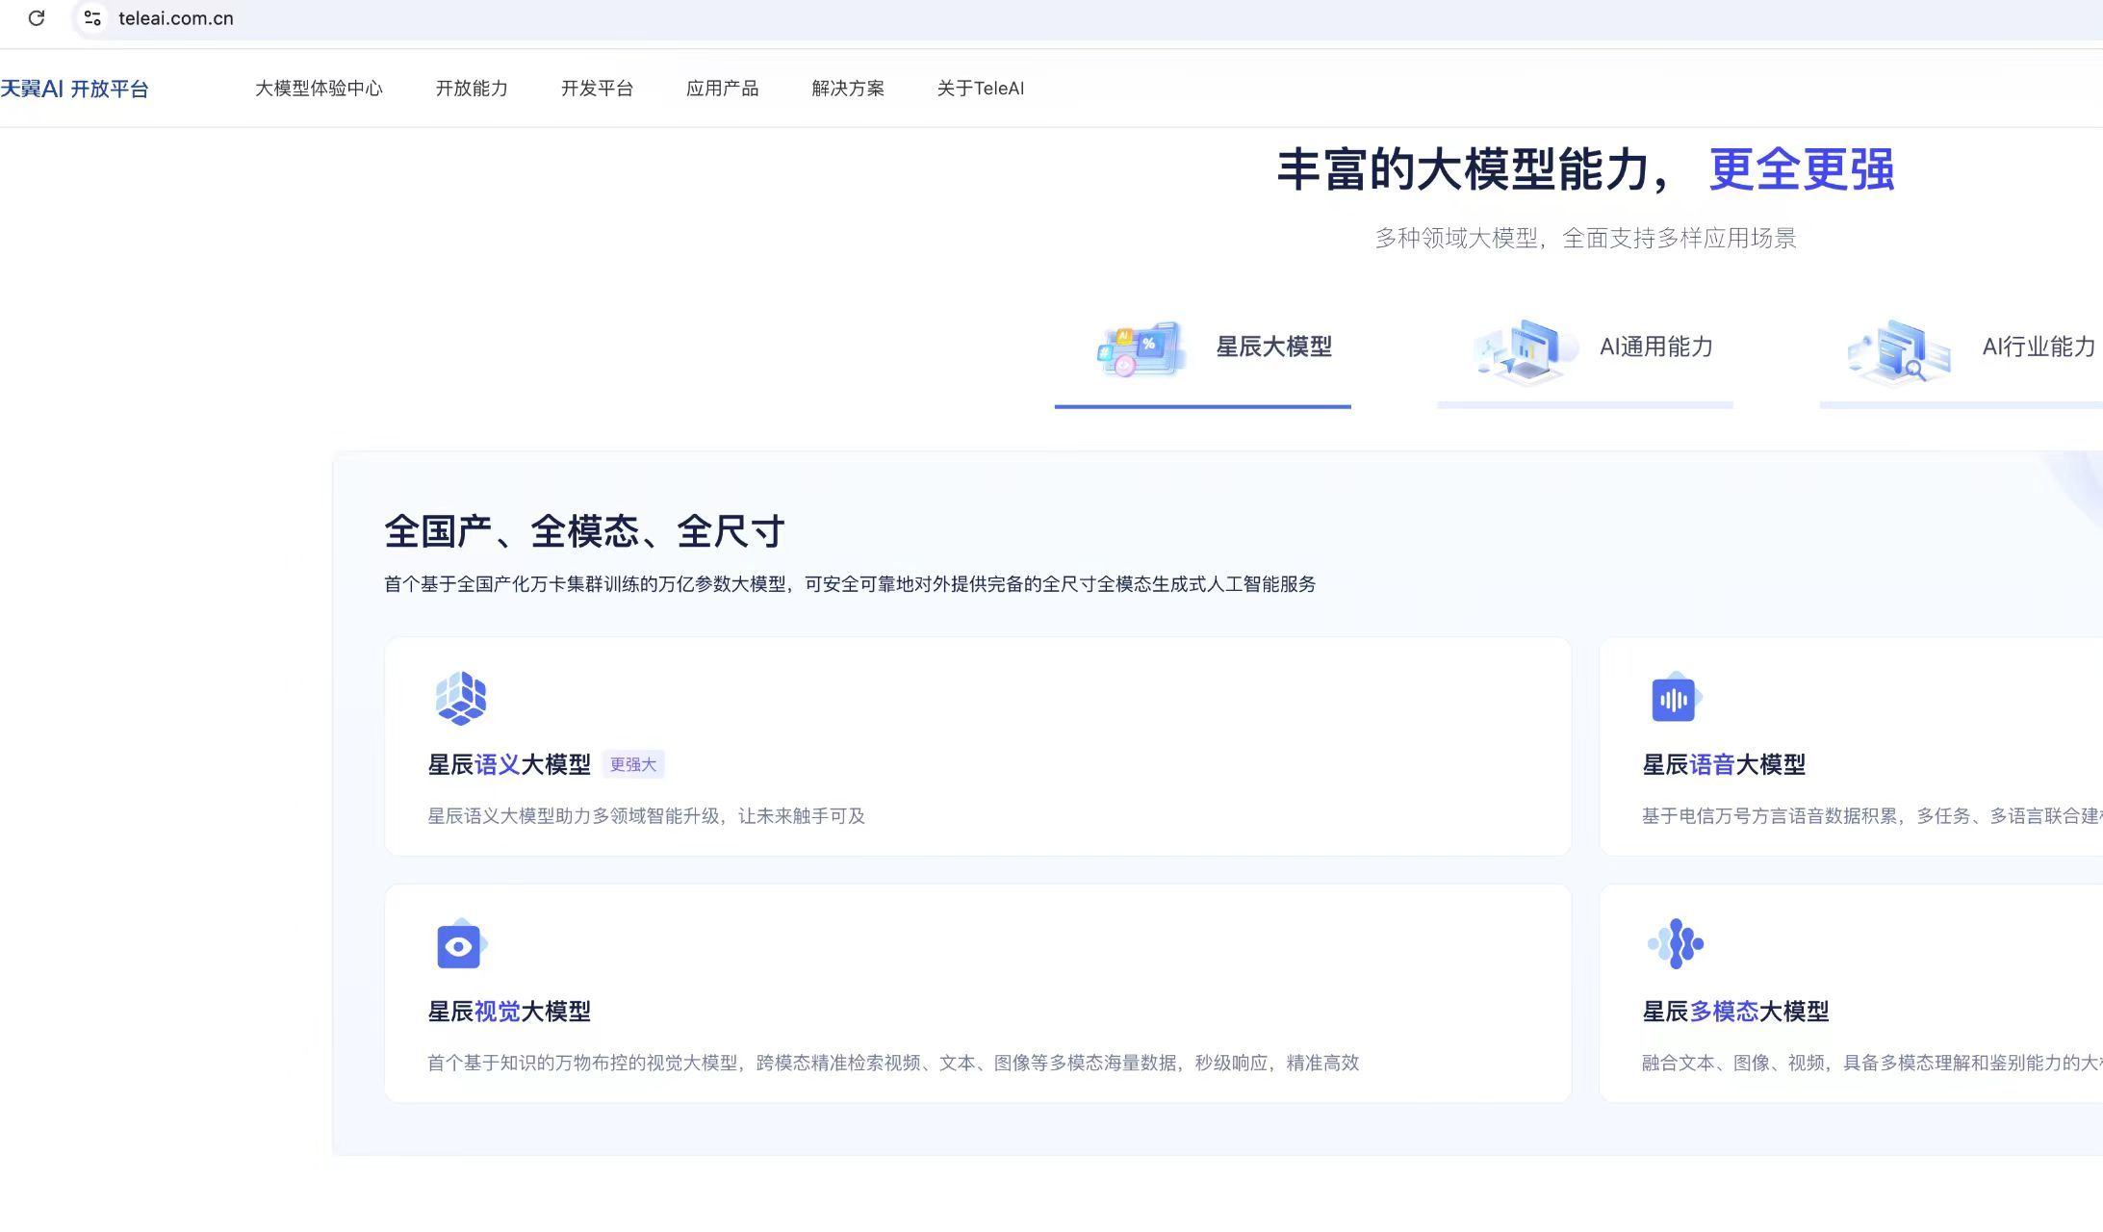Click the cube icon of 星辰语义大模型
The height and width of the screenshot is (1232, 2103).
coord(461,698)
